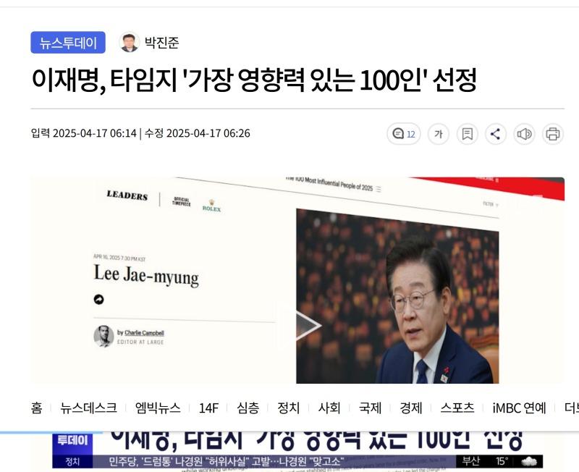Bookmark the article with the scrap icon

point(467,134)
